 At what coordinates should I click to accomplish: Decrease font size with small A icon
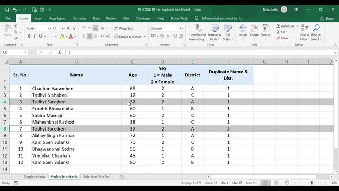[74, 28]
